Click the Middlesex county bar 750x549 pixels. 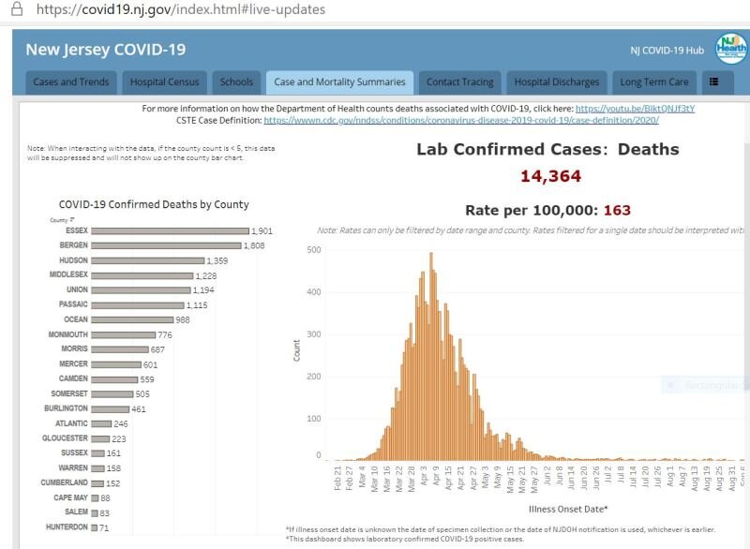click(x=142, y=275)
